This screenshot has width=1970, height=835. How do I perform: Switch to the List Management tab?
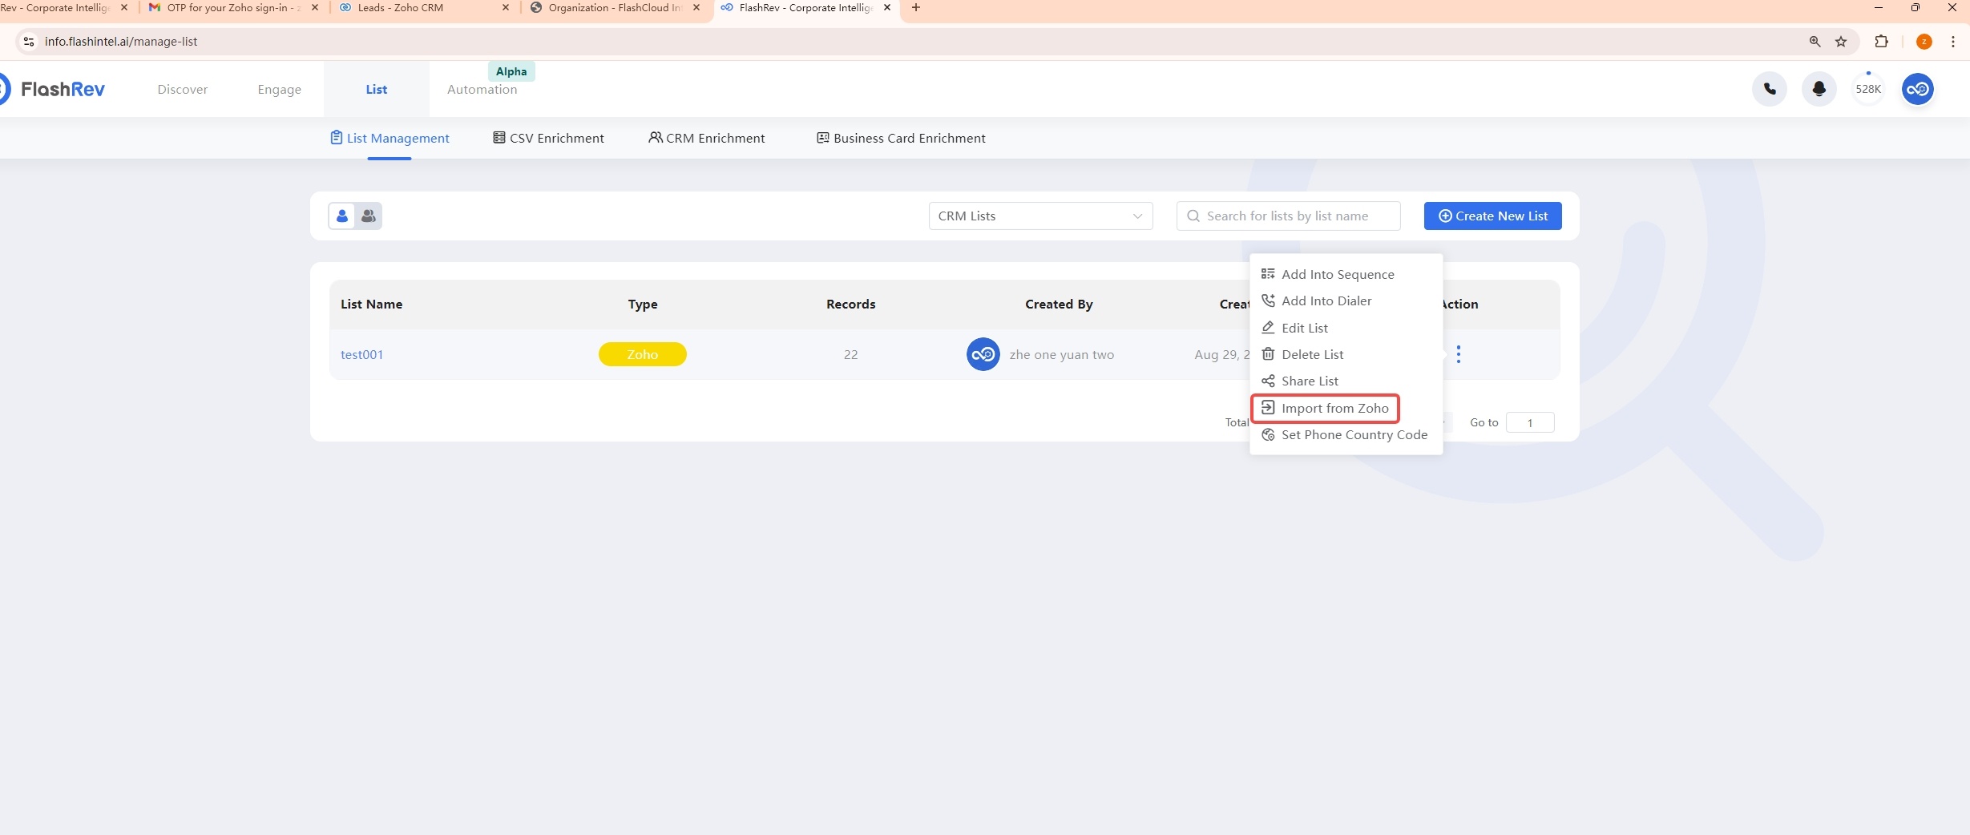(390, 138)
